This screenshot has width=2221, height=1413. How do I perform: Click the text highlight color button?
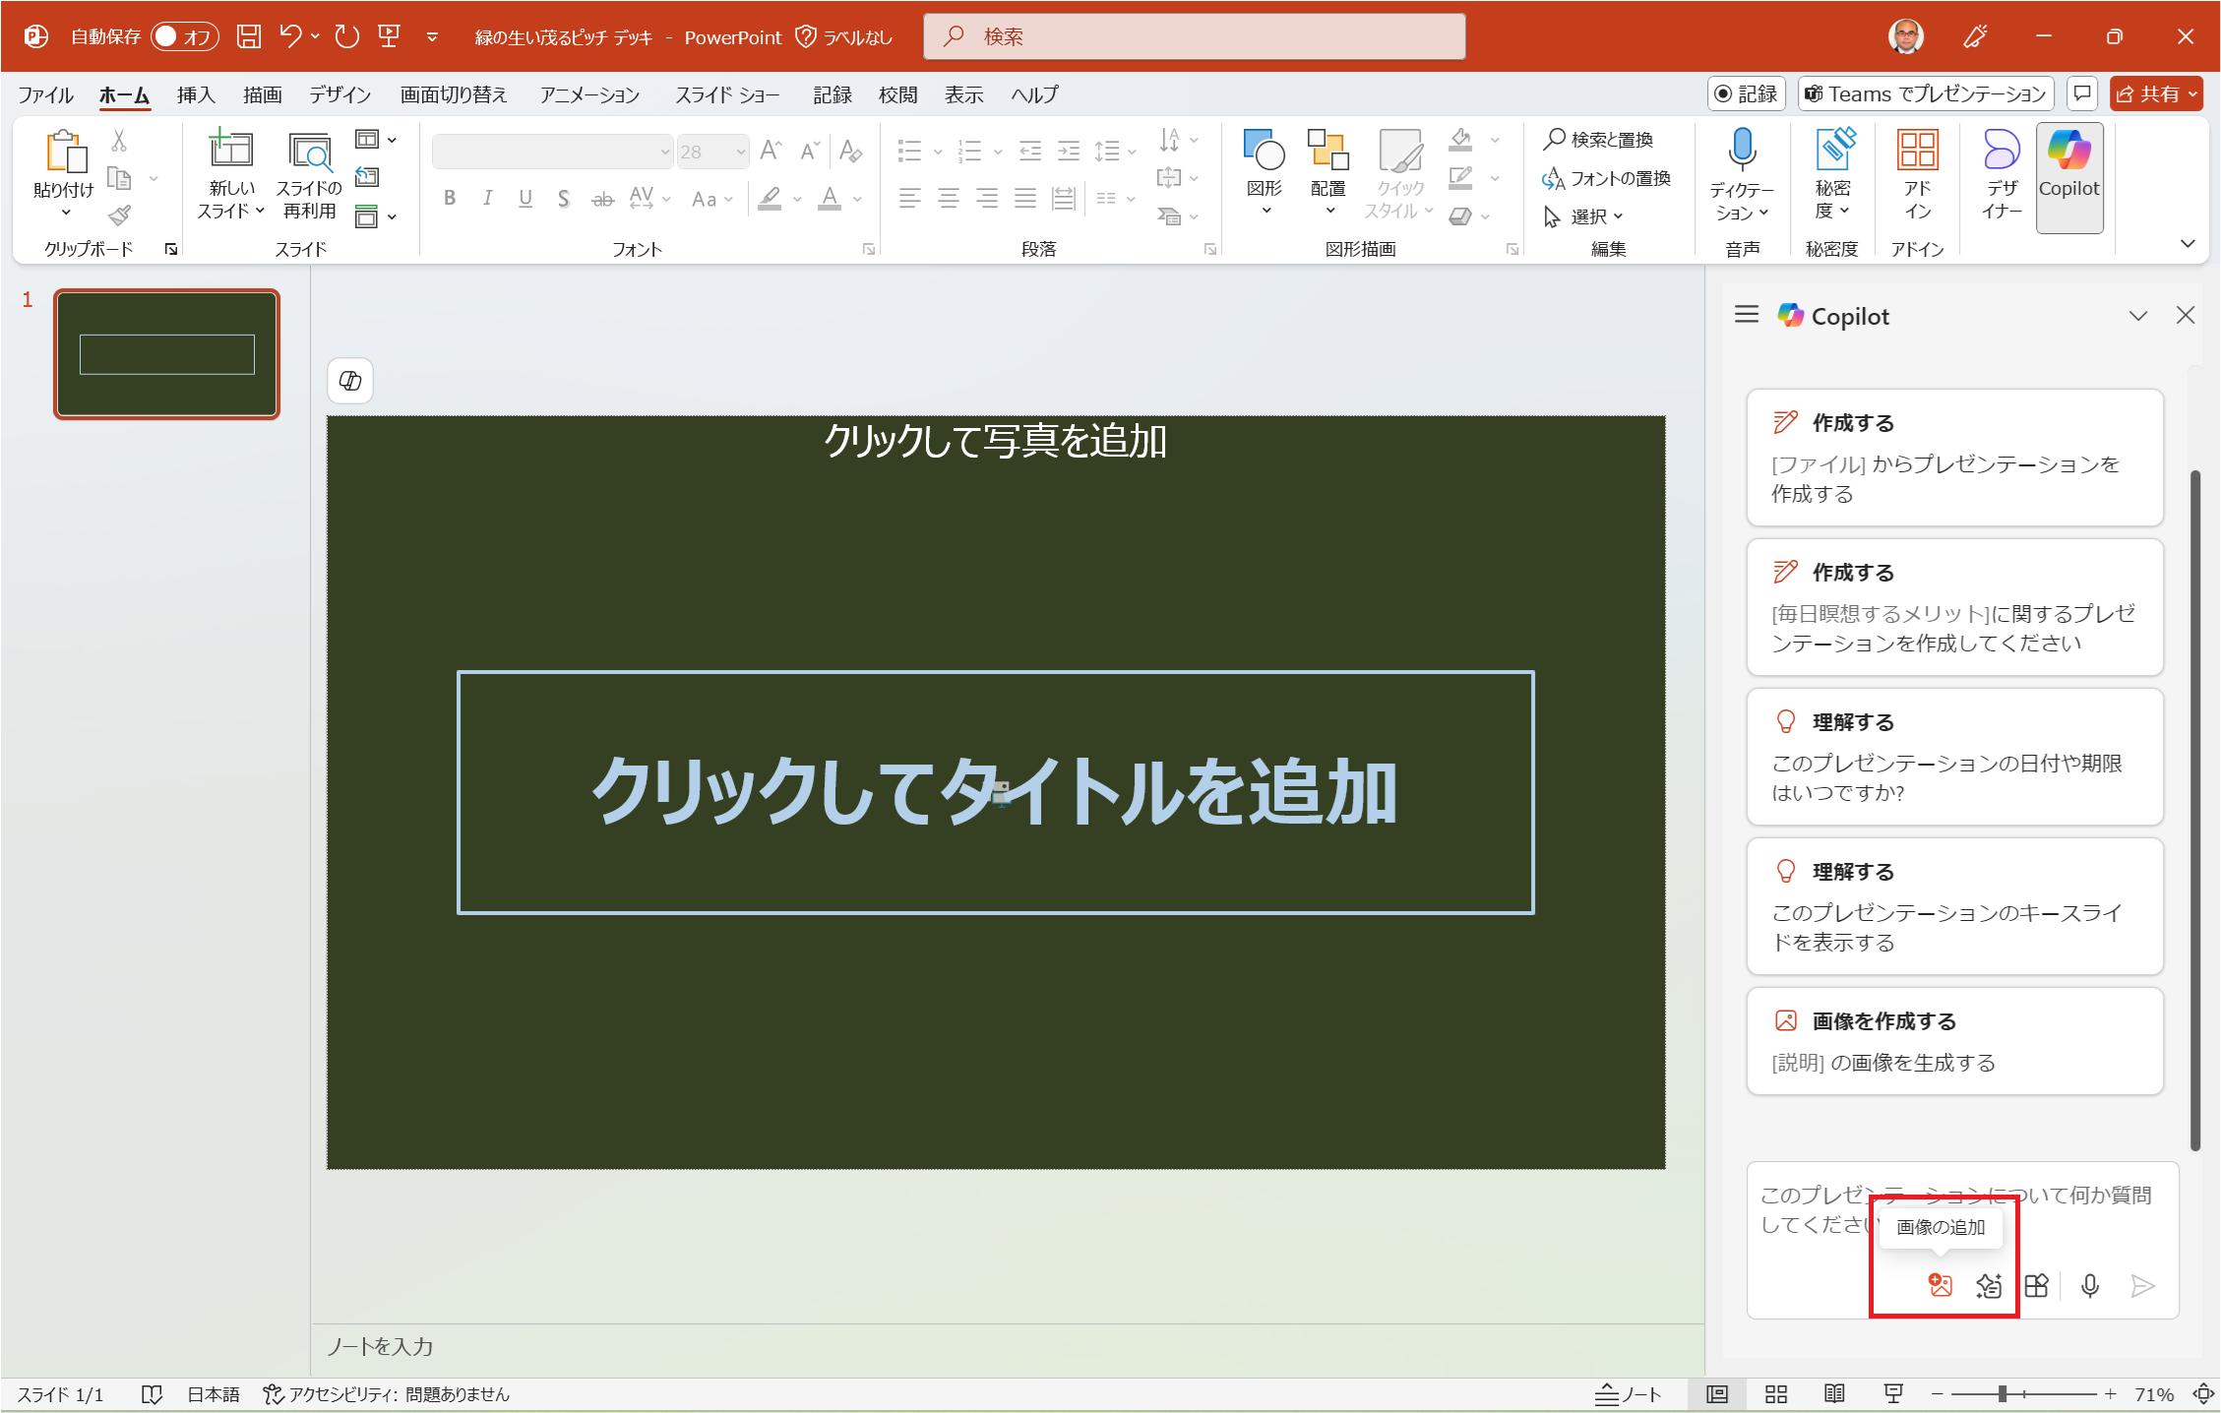770,198
